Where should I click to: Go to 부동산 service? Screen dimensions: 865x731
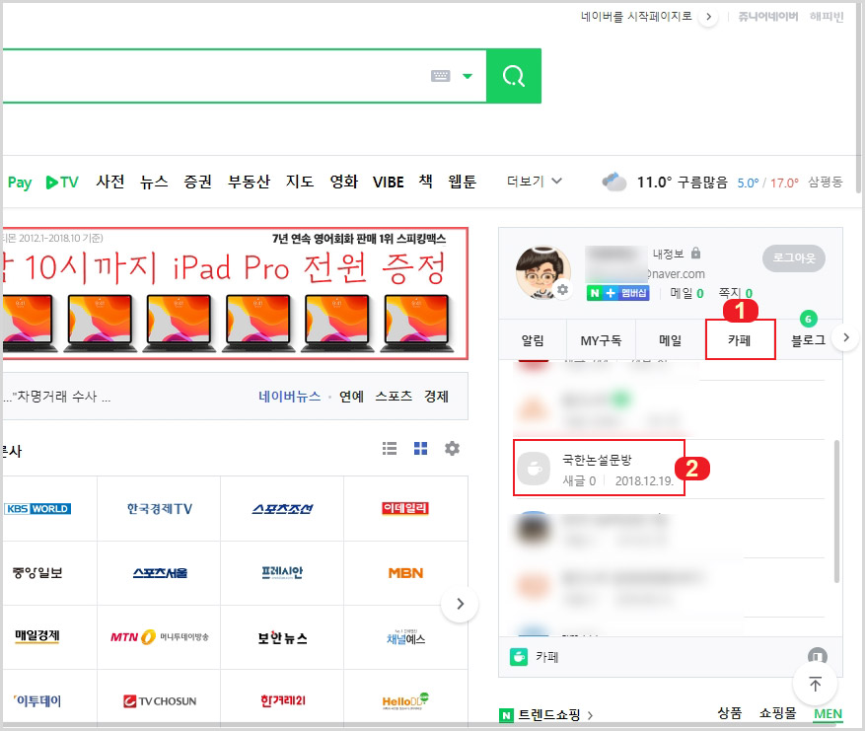pos(249,182)
